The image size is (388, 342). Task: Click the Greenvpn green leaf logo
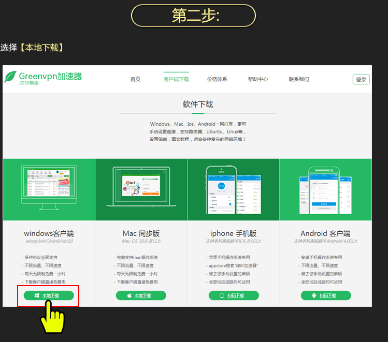pos(10,77)
